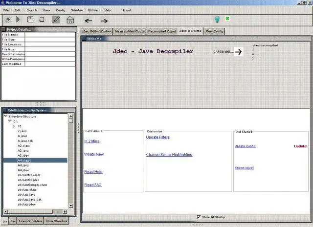
Task: Click the tree horizontal scrollbar left arrow
Action: pyautogui.click(x=5, y=211)
